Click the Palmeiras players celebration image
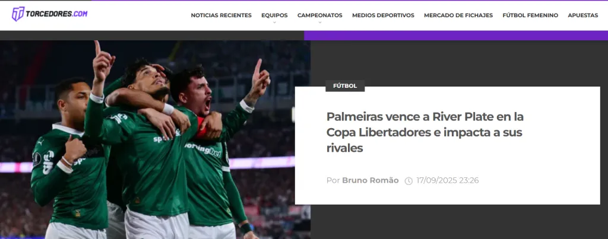This screenshot has width=608, height=239. tap(155, 139)
